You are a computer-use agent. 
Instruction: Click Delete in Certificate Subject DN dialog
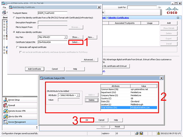click(x=91, y=100)
